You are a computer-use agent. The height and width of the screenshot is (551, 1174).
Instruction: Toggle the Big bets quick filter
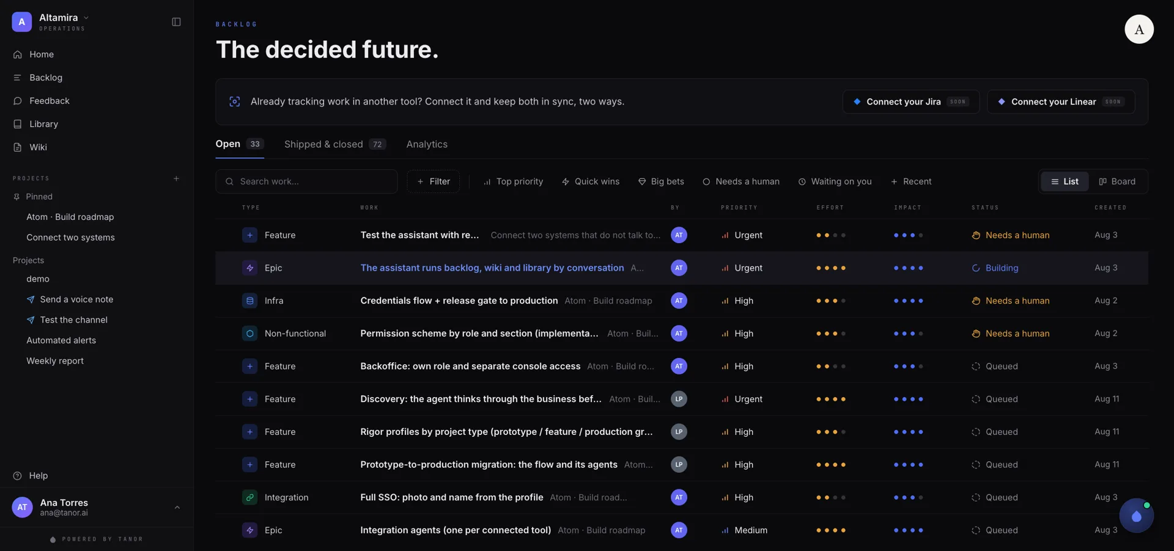661,181
